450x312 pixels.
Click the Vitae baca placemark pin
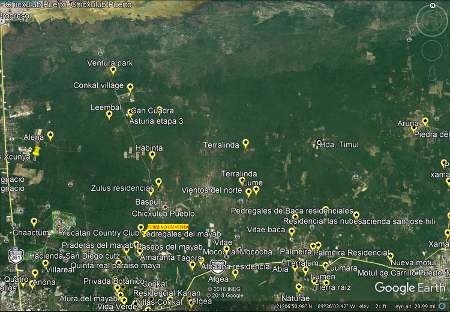(x=292, y=232)
